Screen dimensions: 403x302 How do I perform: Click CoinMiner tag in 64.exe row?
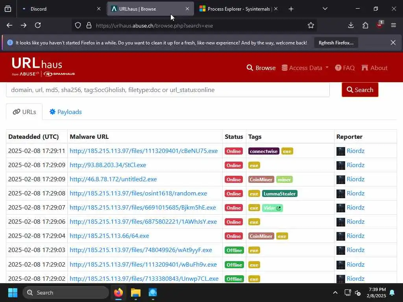[261, 236]
